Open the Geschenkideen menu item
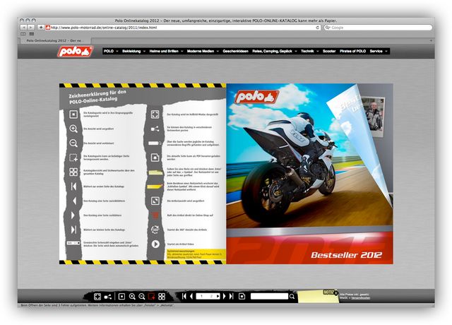Viewport: 452px width, 325px height. point(241,51)
